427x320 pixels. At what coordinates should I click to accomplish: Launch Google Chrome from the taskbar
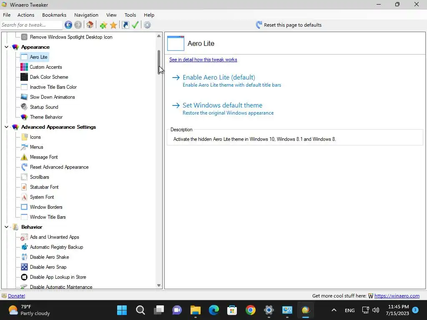[x=250, y=310]
